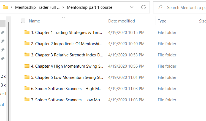This screenshot has height=121, width=206.
Task: Click the Search Mentorship input field
Action: 185,7
